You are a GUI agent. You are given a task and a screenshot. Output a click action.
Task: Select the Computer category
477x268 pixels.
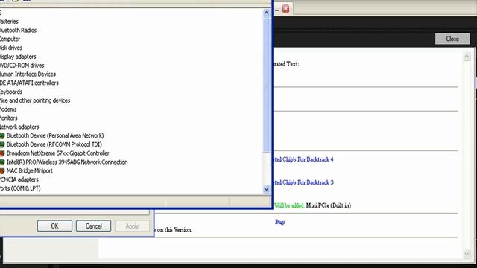10,39
